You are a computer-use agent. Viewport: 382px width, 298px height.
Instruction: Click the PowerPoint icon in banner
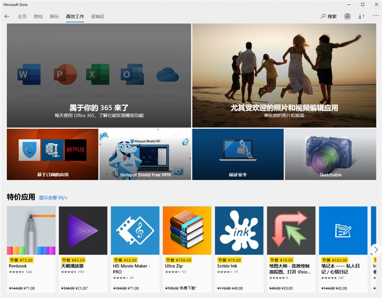(x=65, y=74)
